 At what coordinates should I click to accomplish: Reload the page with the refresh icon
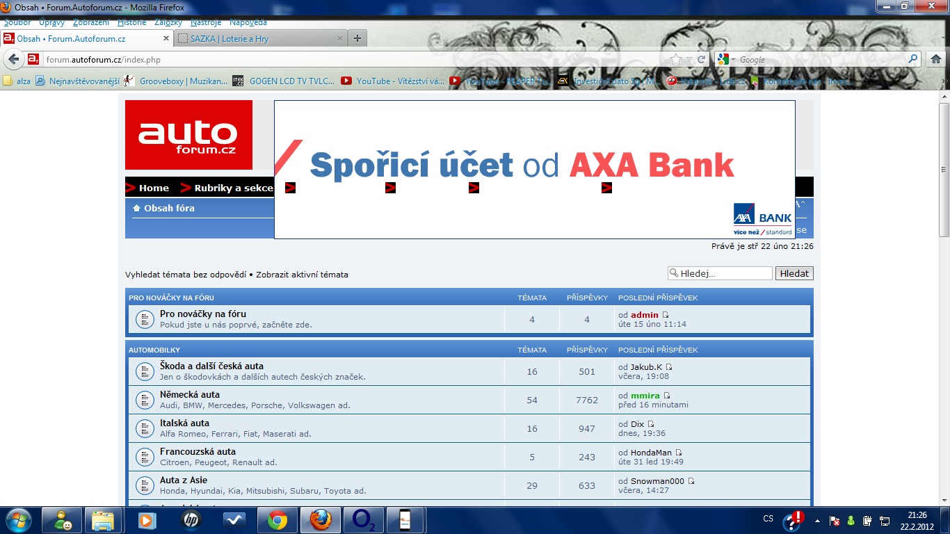701,60
